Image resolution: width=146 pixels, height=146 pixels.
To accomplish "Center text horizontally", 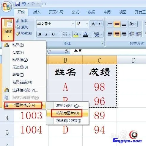I will [117, 34].
